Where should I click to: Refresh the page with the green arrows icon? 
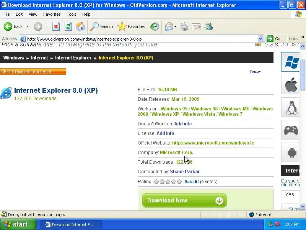tap(68, 26)
